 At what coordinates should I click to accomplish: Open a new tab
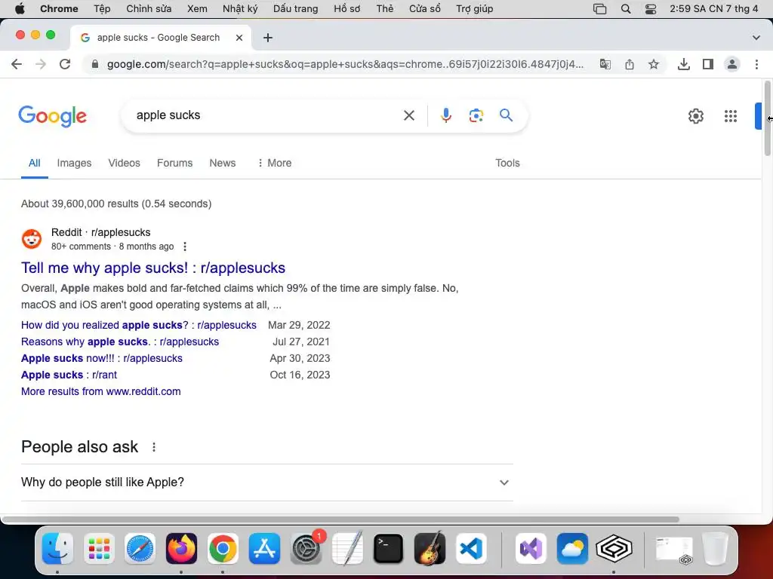coord(268,38)
